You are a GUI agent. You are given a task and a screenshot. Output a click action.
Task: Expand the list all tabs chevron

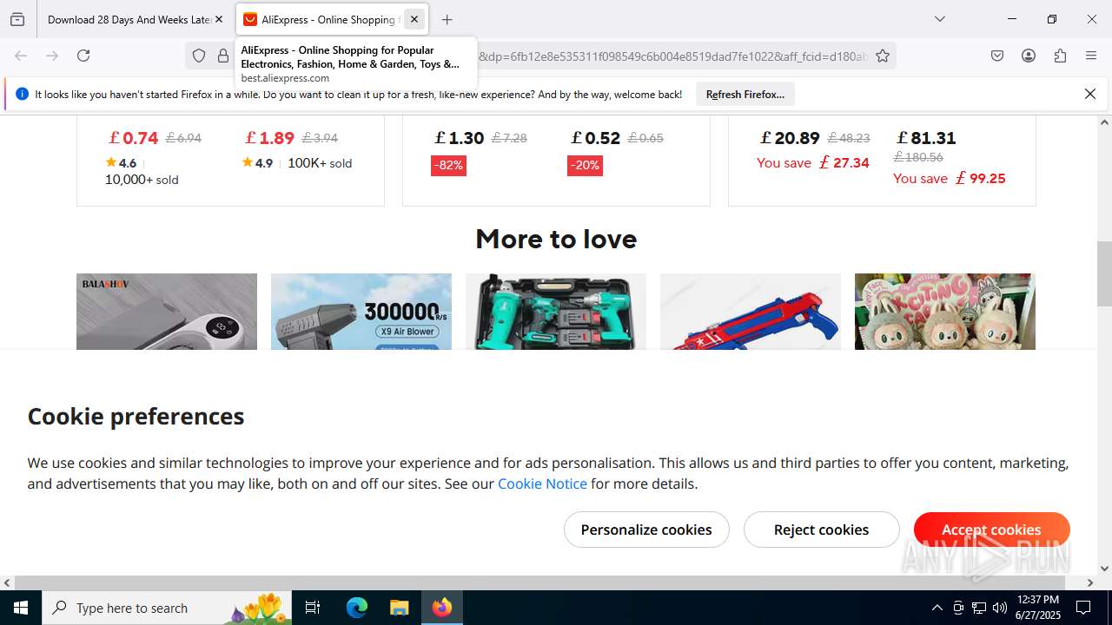939,19
